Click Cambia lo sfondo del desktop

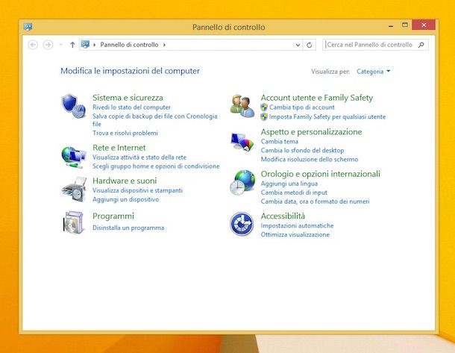point(302,150)
